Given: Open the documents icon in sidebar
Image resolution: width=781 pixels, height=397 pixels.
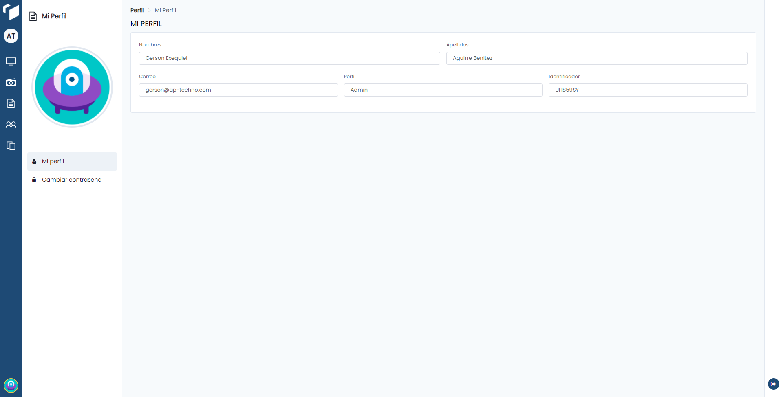Looking at the screenshot, I should [11, 103].
